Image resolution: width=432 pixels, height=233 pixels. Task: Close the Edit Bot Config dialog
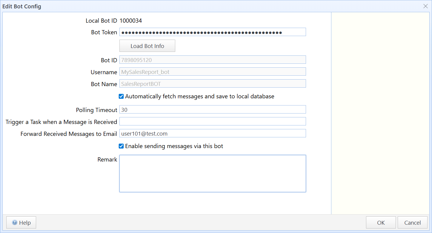pyautogui.click(x=425, y=6)
